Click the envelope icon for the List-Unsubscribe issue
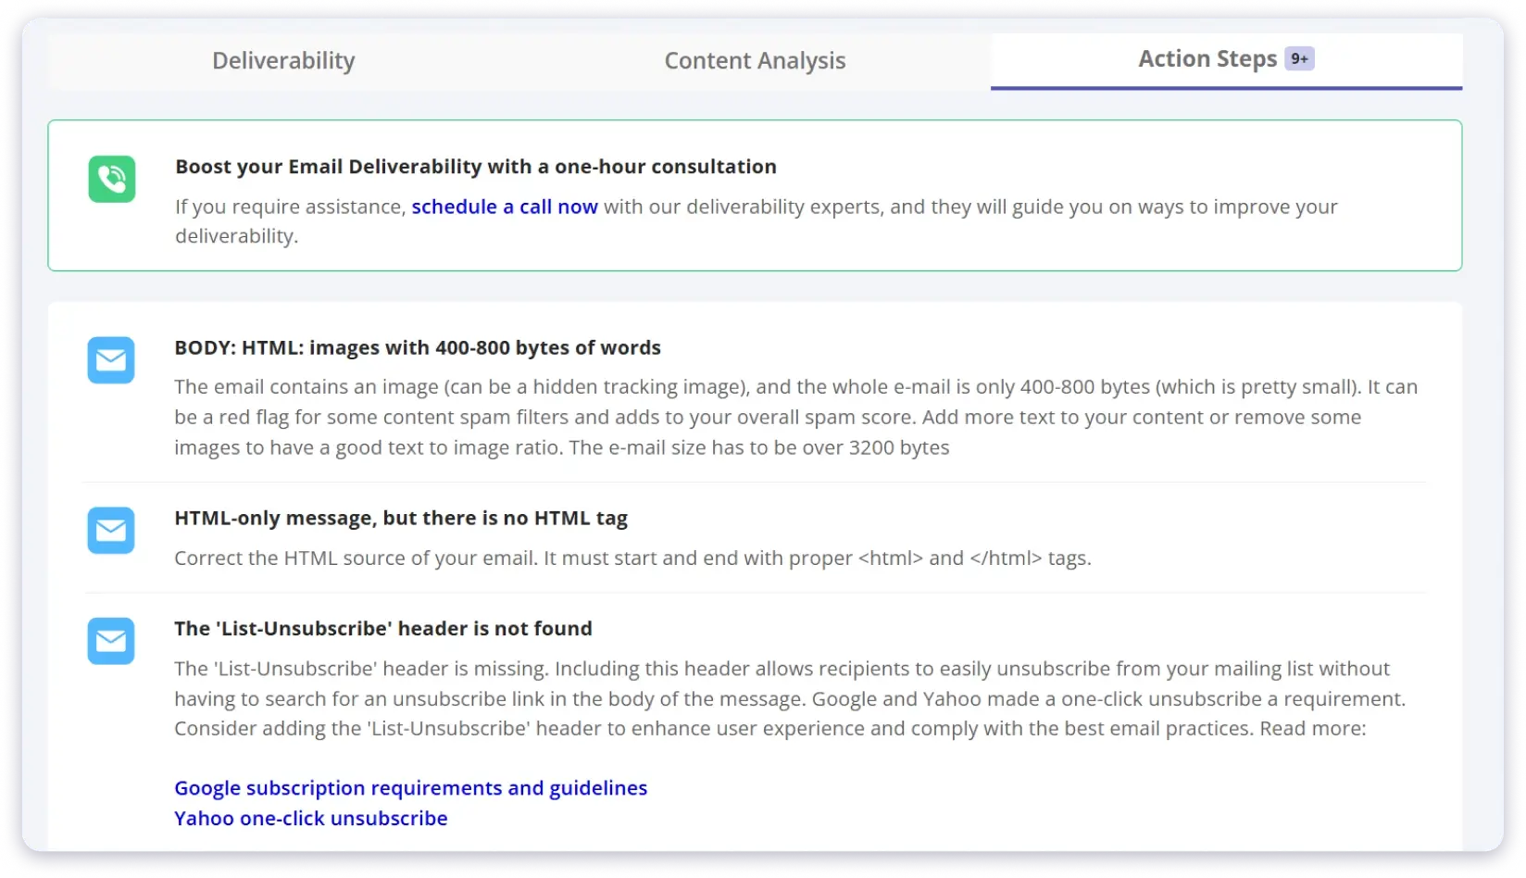The width and height of the screenshot is (1526, 878). pyautogui.click(x=111, y=641)
